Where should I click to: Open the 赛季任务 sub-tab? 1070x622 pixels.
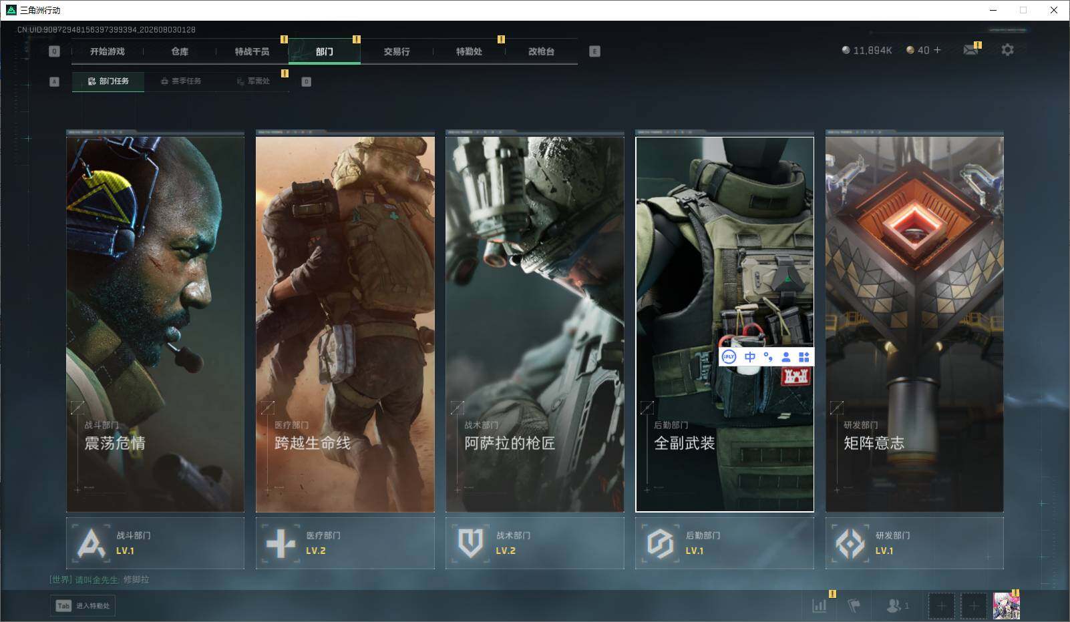[x=181, y=81]
